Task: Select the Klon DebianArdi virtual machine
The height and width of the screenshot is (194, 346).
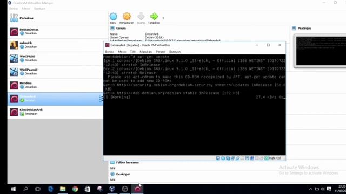Action: (55, 112)
